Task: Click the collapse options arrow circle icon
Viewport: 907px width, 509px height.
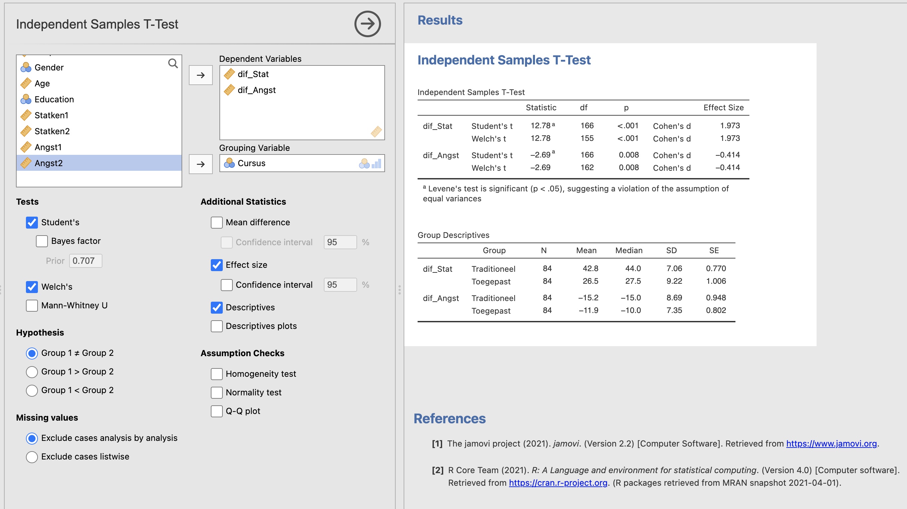Action: (367, 24)
